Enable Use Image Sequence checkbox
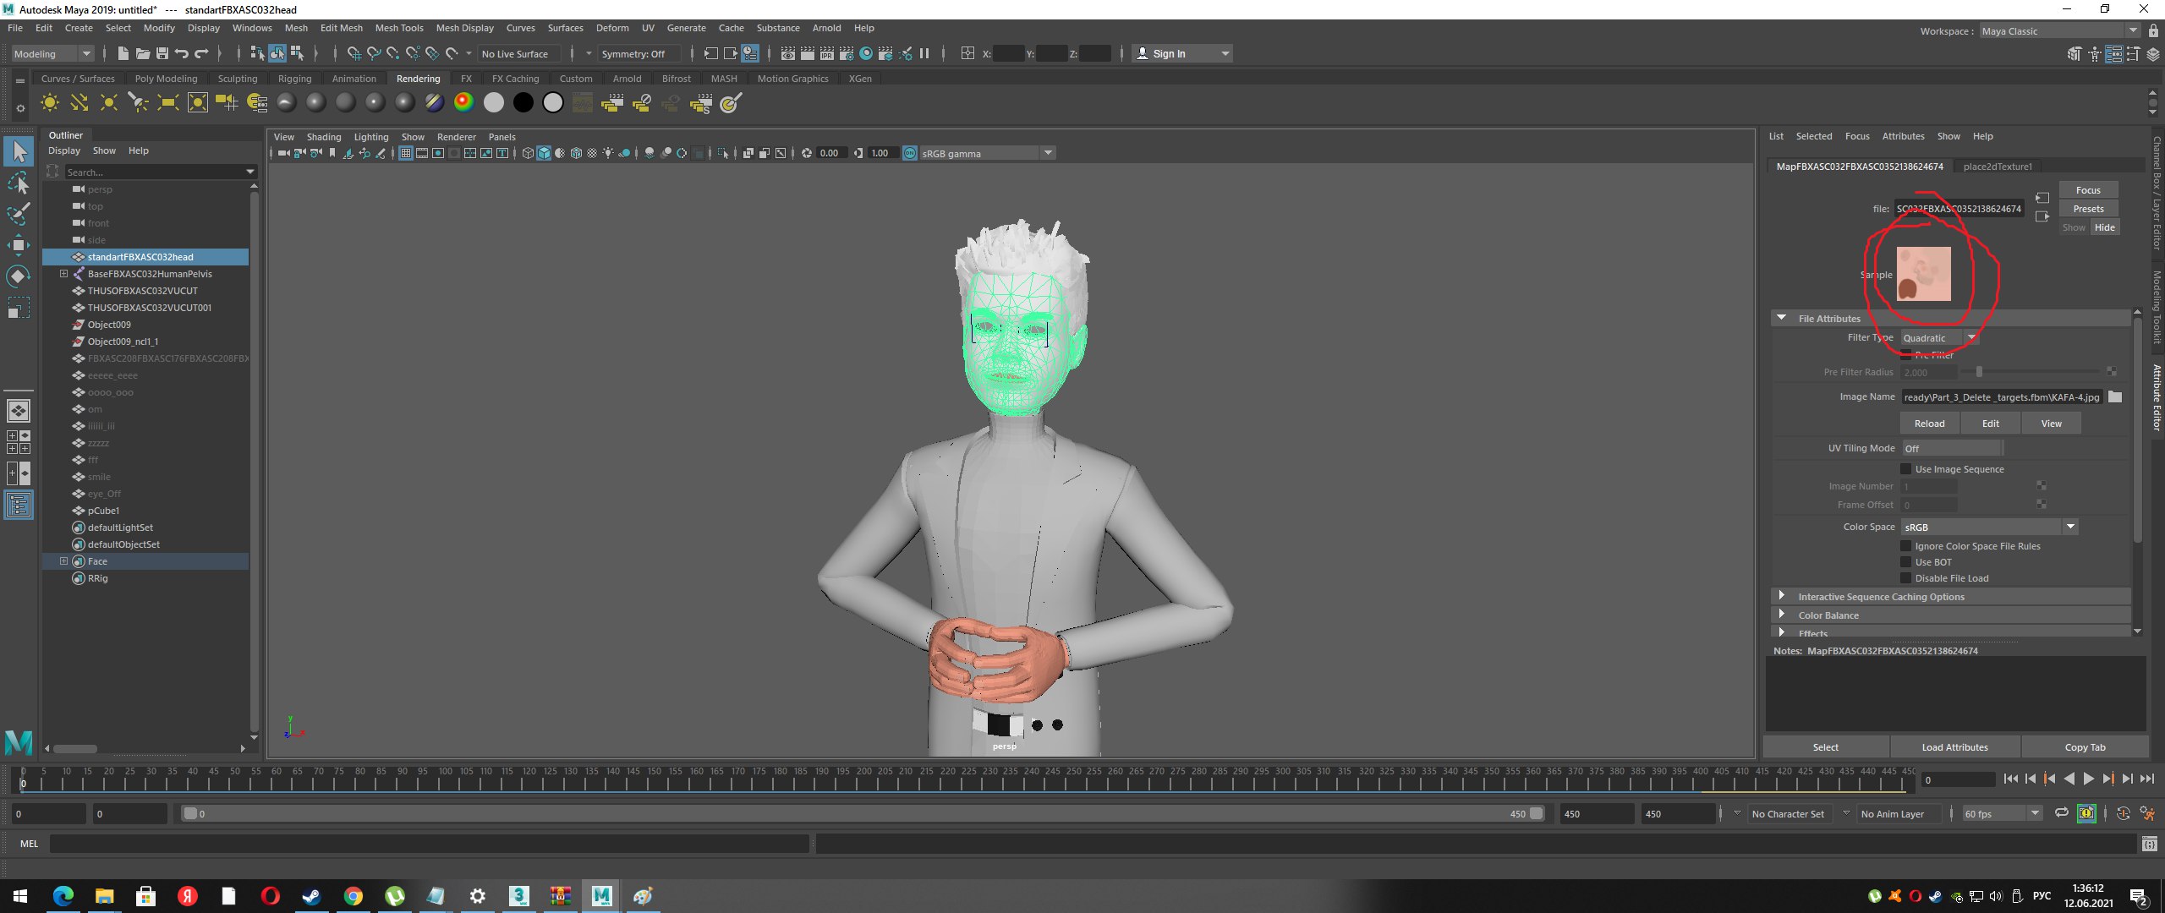This screenshot has height=913, width=2165. click(x=1906, y=468)
